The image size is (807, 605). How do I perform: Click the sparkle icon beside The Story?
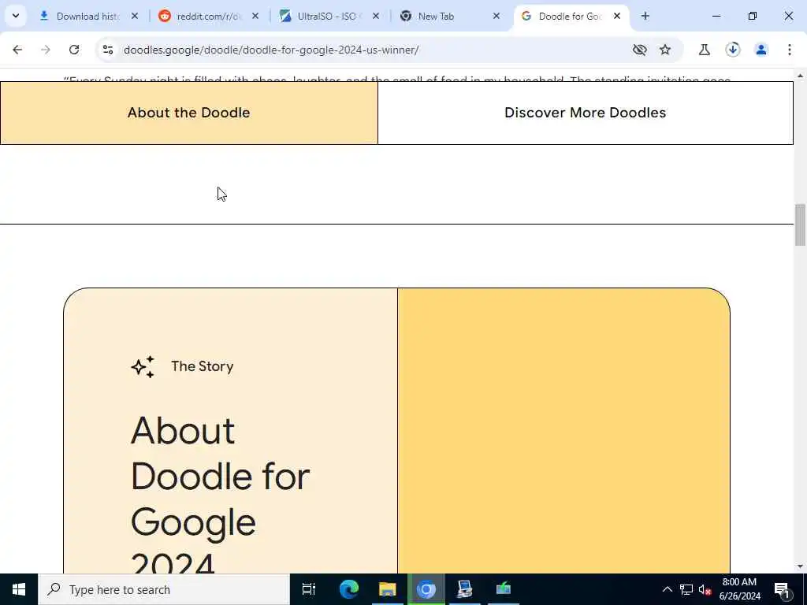(143, 367)
